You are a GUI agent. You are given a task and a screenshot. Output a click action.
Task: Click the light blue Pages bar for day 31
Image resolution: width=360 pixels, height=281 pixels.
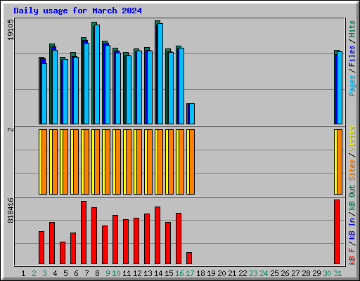click(340, 88)
